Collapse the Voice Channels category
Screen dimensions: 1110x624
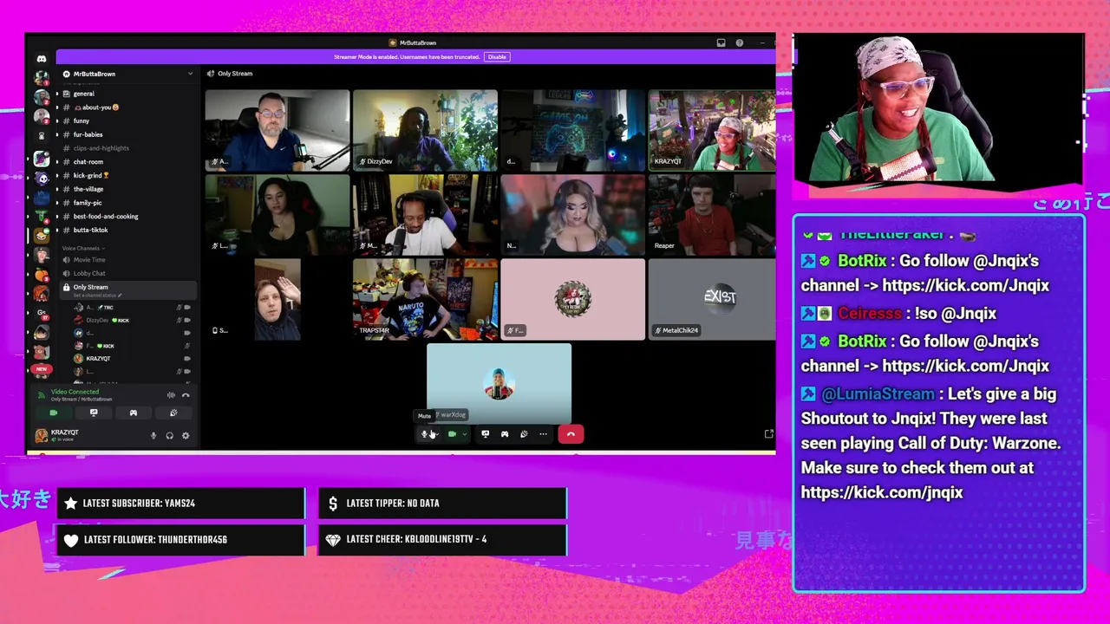[82, 249]
